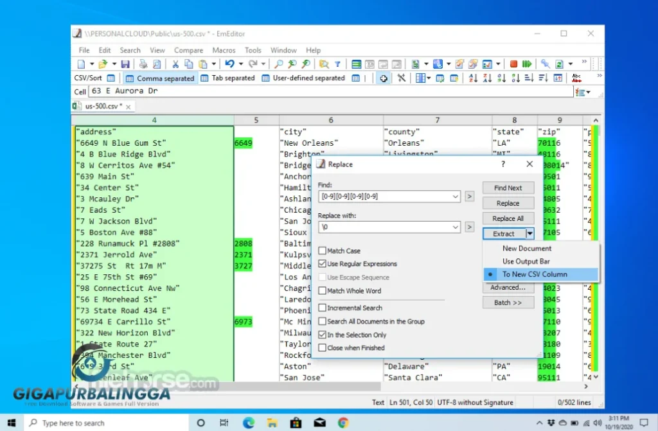The width and height of the screenshot is (658, 431).
Task: Click the Undo arrow icon
Action: 229,64
